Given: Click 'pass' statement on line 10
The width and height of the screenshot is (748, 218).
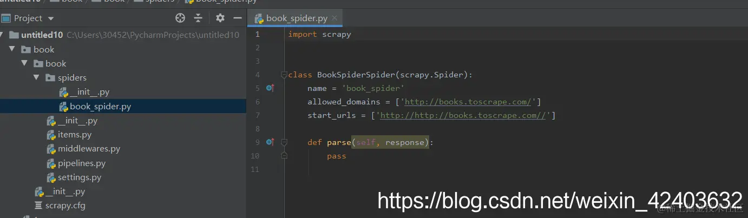Looking at the screenshot, I should (336, 156).
